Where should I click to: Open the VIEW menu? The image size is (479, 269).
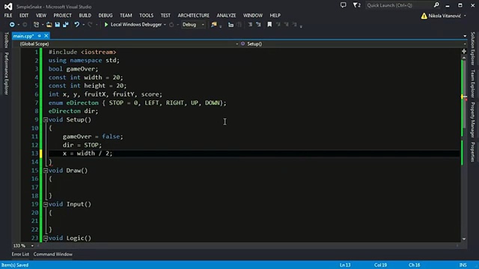point(41,15)
